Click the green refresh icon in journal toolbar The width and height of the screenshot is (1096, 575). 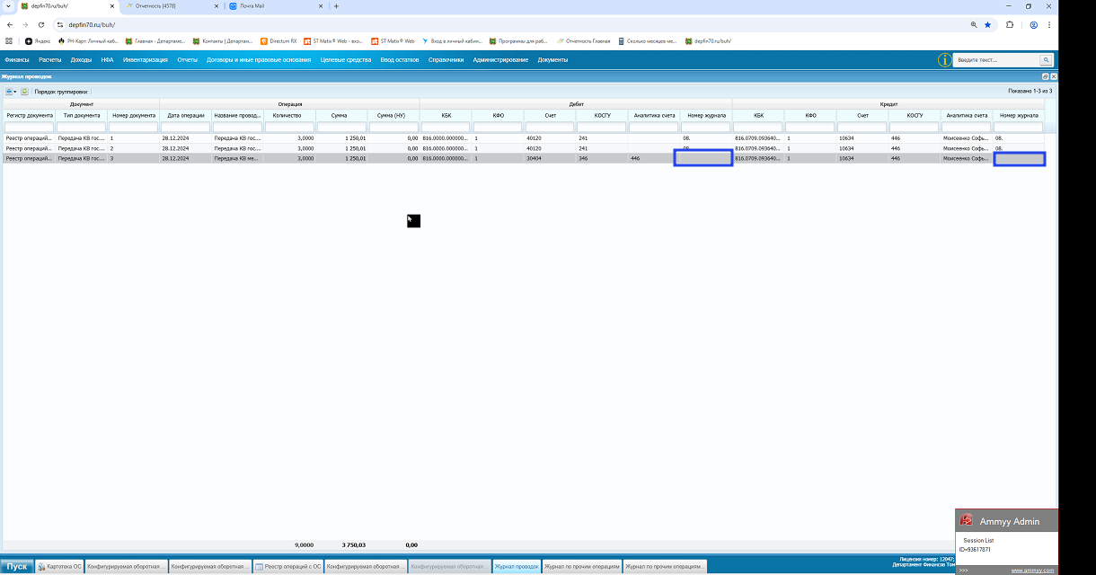(x=25, y=92)
